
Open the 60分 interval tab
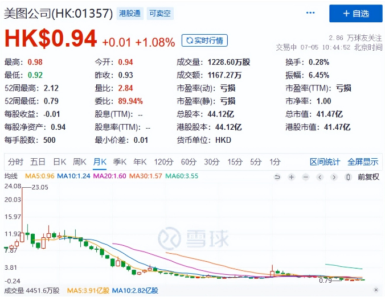(189, 162)
